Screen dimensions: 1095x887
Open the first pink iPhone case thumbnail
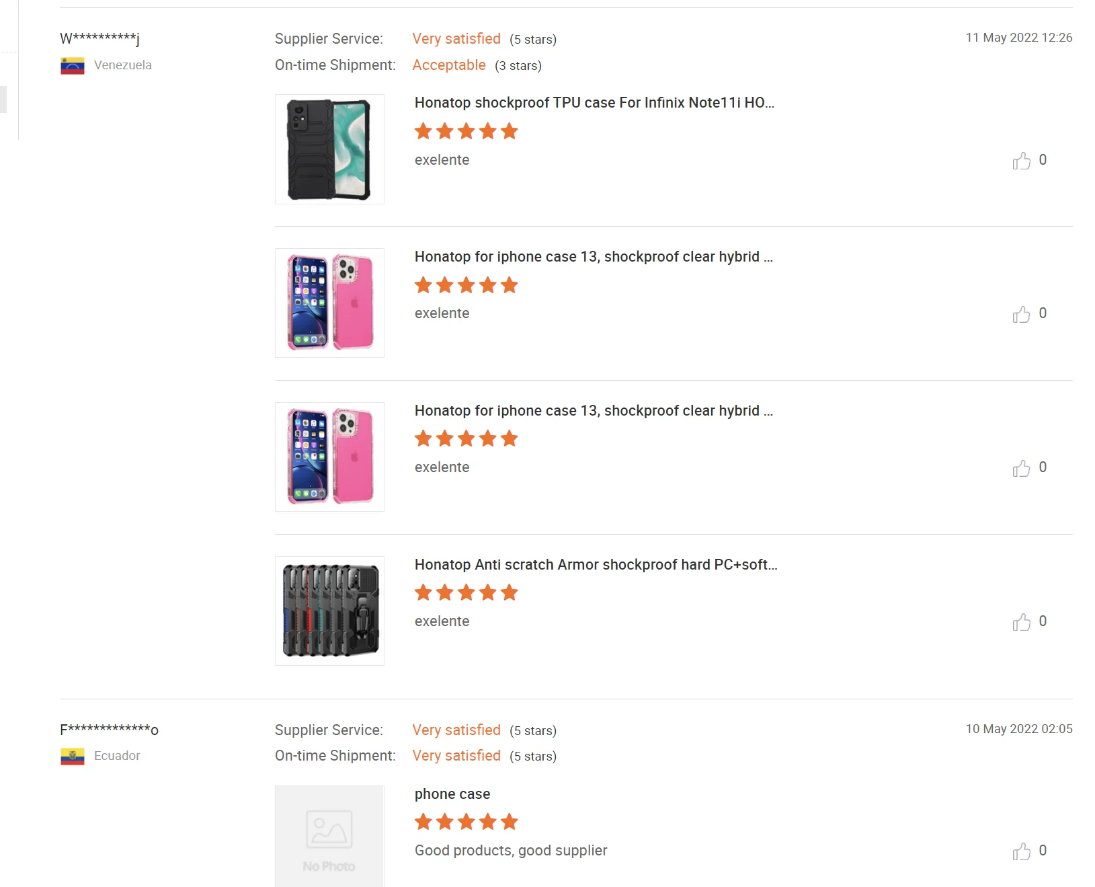click(329, 303)
